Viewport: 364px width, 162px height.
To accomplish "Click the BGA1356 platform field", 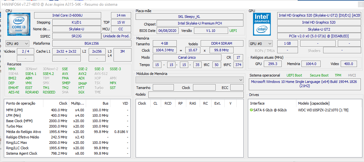I will (x=92, y=43).
